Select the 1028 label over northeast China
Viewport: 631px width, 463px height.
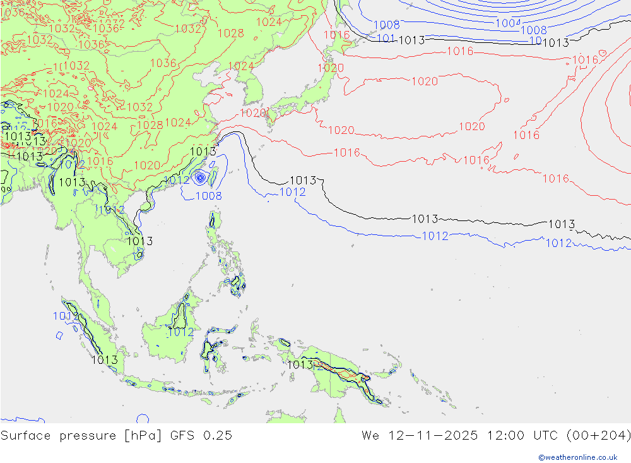pos(230,33)
